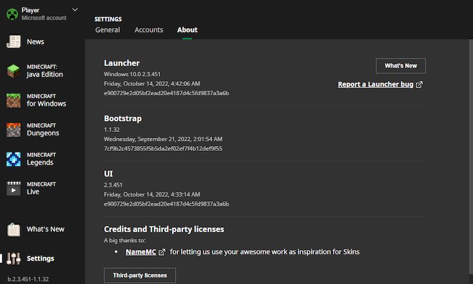Select Minecraft for Windows dirt block icon
Image resolution: width=473 pixels, height=284 pixels.
click(x=14, y=100)
